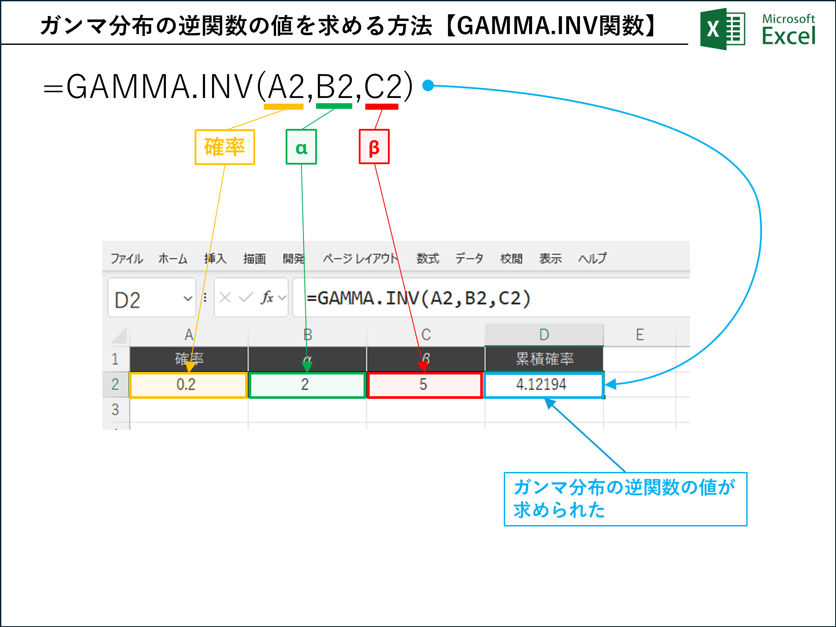Click the yellow 確率 label box

tap(224, 147)
